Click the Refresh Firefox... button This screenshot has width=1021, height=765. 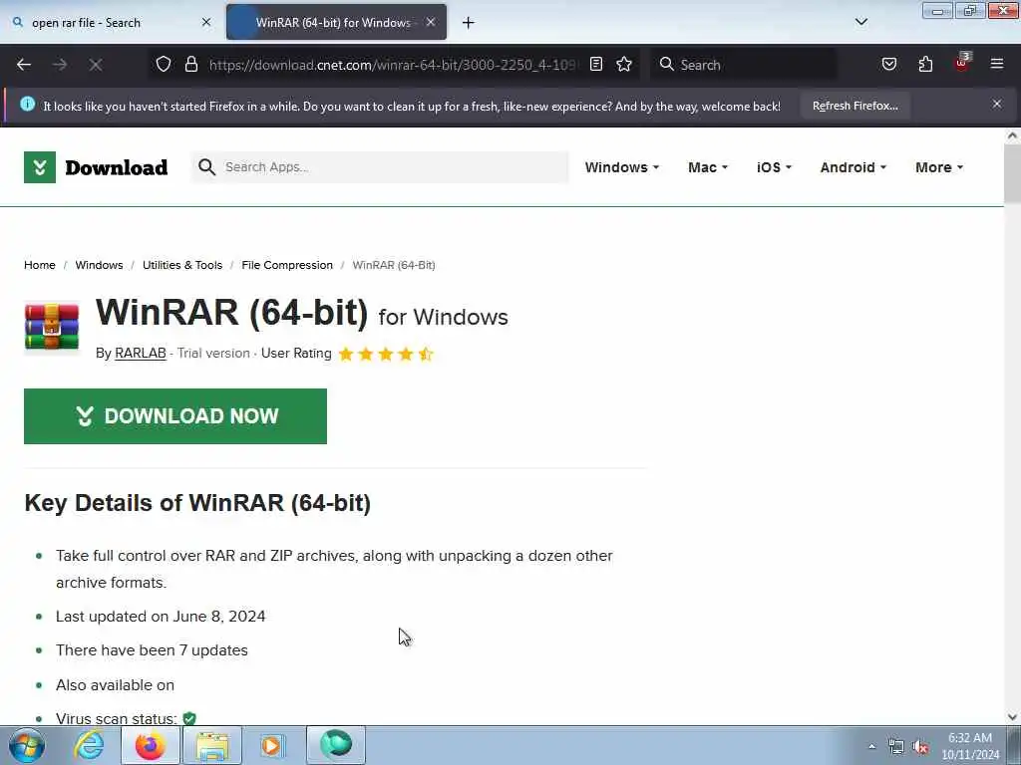point(854,106)
